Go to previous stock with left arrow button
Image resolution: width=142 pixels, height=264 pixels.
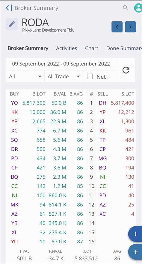(117, 27)
